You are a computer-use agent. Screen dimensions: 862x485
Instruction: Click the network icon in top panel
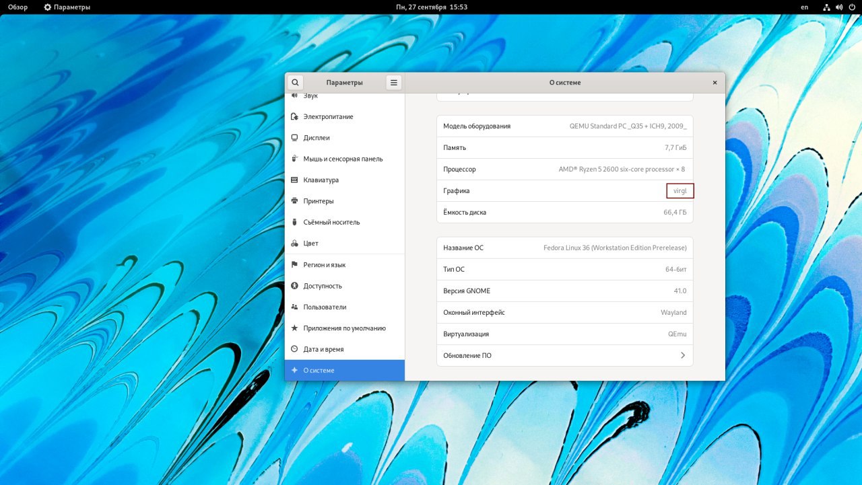point(826,7)
